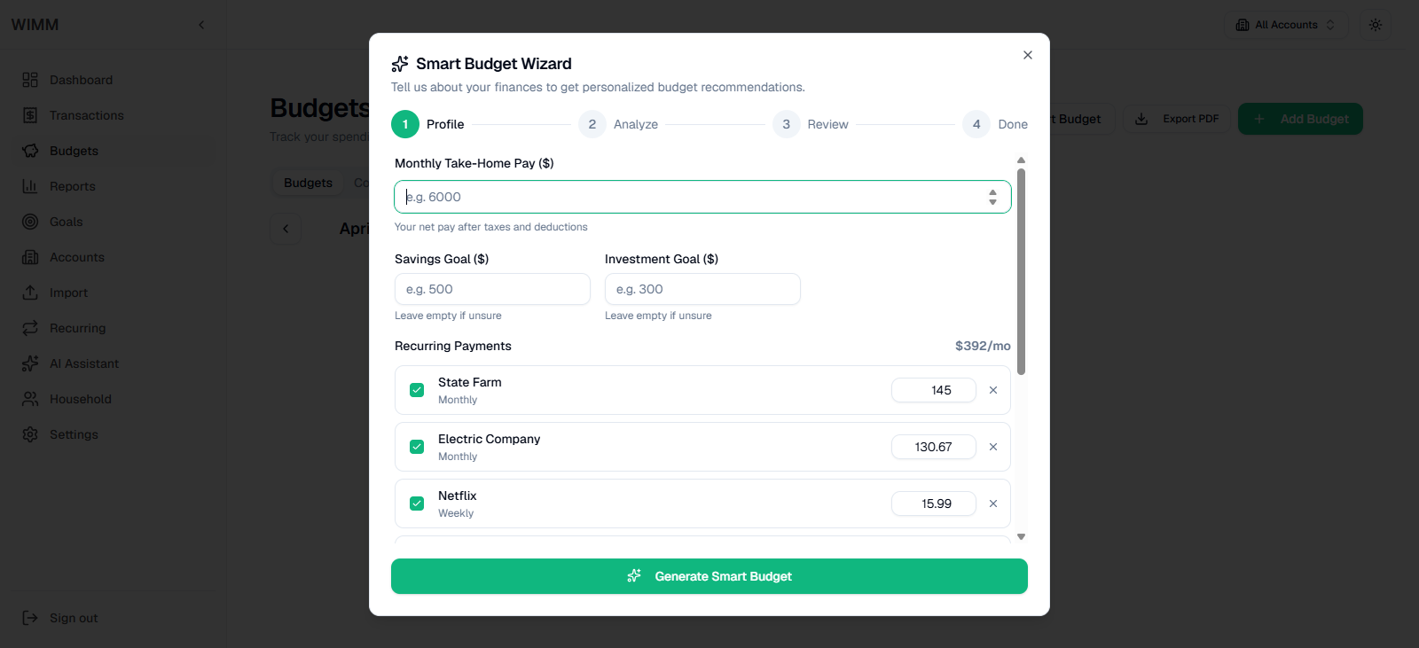Click the Electric Company payment name
This screenshot has height=648, width=1419.
[x=489, y=439]
